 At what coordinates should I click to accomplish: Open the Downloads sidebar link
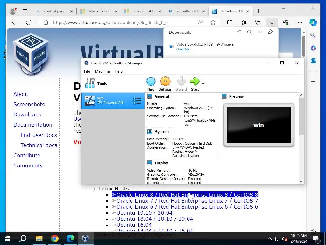(x=27, y=115)
